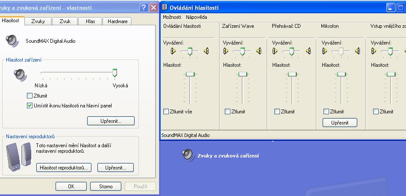This screenshot has height=196, width=406.
Task: Click the Nízká label
Action: [x=41, y=86]
